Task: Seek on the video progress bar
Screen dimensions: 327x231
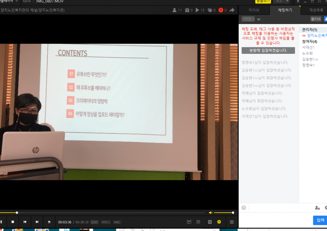Action: tap(102, 212)
